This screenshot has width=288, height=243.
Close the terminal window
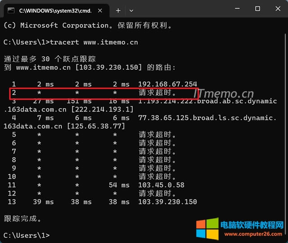click(x=278, y=9)
